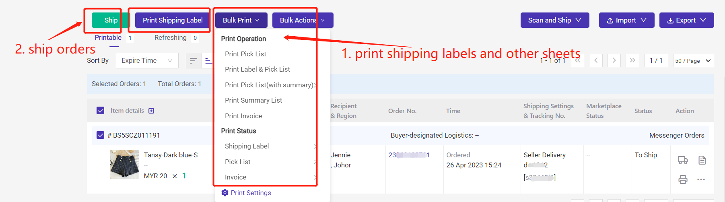725x202 pixels.
Task: Open the 50 / Page size dropdown
Action: click(693, 61)
